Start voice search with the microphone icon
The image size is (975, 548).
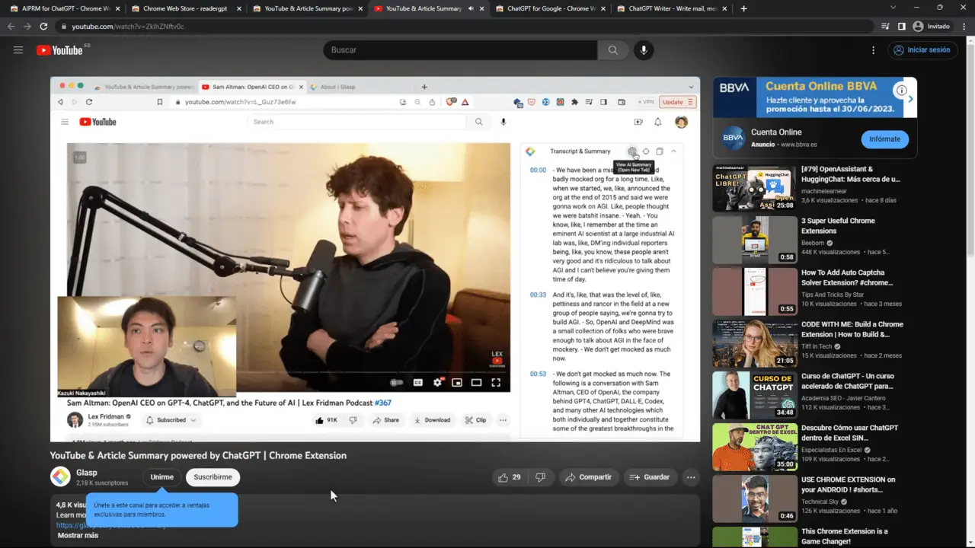[644, 50]
